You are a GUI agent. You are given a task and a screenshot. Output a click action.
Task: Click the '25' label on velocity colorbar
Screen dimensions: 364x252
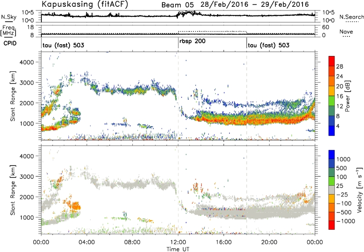coord(340,186)
